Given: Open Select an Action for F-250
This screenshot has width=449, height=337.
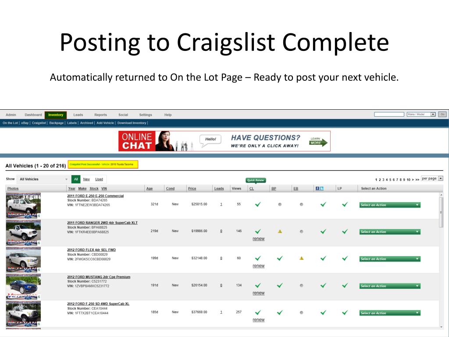Looking at the screenshot, I should click(x=390, y=313).
